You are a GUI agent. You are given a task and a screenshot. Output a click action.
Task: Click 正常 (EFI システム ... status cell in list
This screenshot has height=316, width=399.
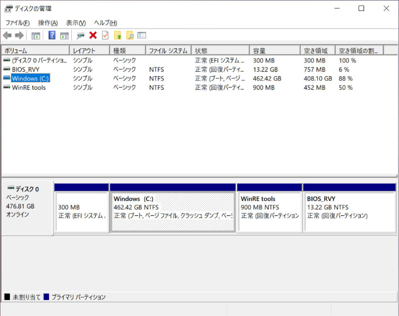click(219, 60)
